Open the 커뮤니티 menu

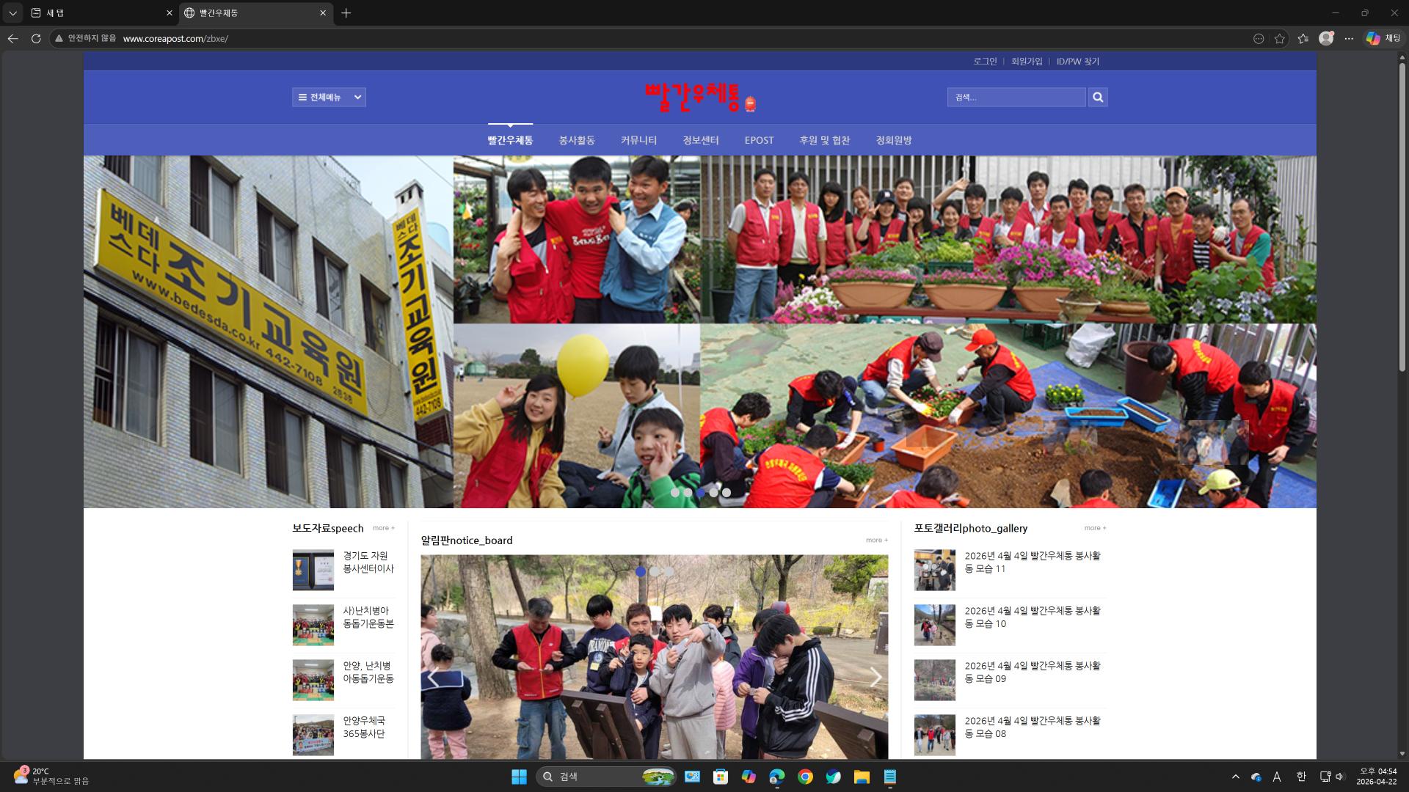point(638,140)
